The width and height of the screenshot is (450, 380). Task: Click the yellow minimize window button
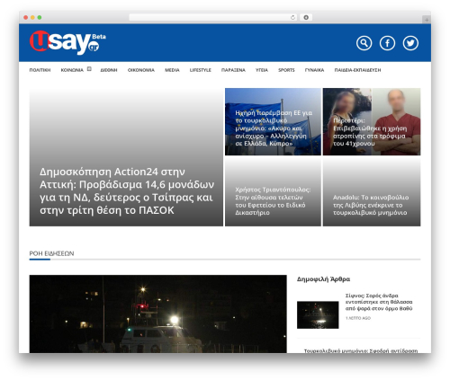point(32,17)
